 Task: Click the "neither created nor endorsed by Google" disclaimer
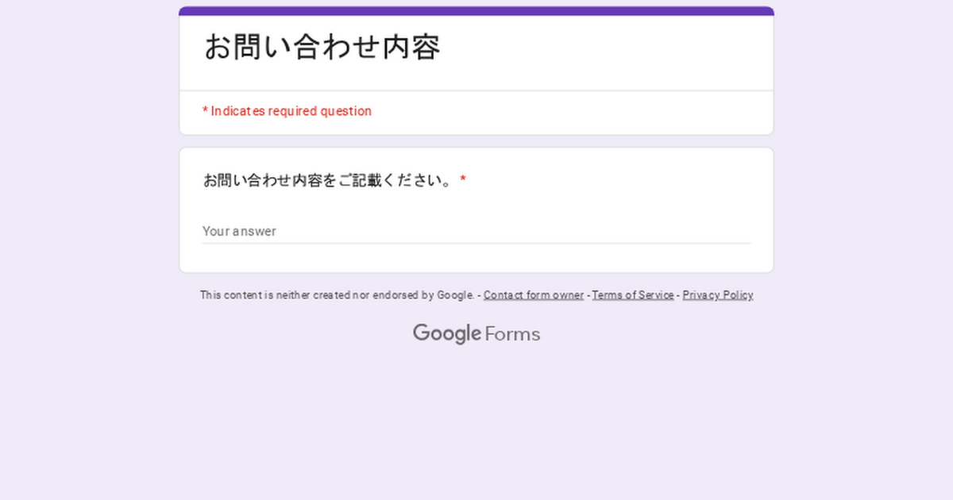click(x=337, y=295)
